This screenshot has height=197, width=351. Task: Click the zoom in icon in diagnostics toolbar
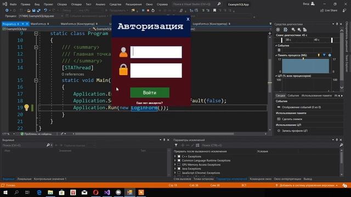[x=293, y=30]
